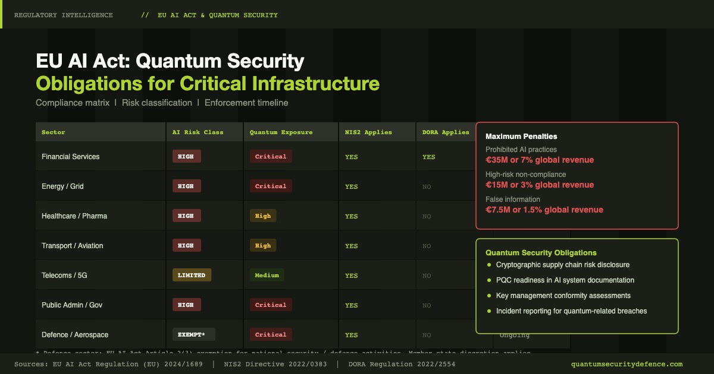Select the 'Risk classification' subtitle
Image resolution: width=714 pixels, height=374 pixels.
click(157, 103)
